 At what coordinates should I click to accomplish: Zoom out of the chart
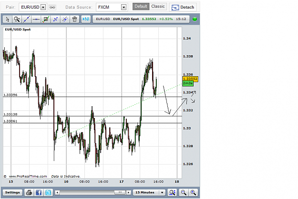tap(184, 192)
